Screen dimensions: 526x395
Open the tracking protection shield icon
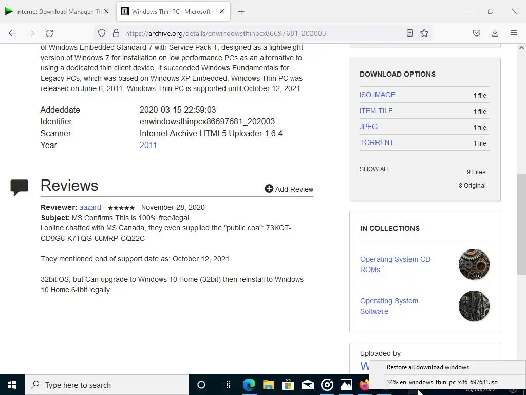tap(102, 33)
